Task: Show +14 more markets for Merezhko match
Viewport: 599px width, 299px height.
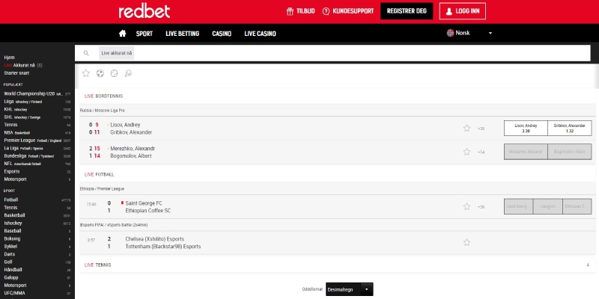Action: [x=481, y=152]
